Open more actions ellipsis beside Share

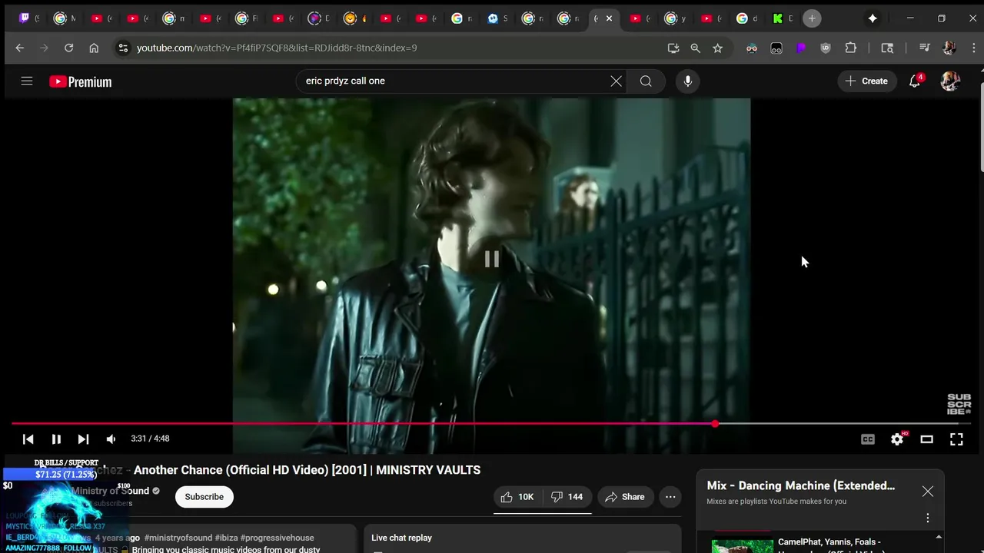click(670, 497)
